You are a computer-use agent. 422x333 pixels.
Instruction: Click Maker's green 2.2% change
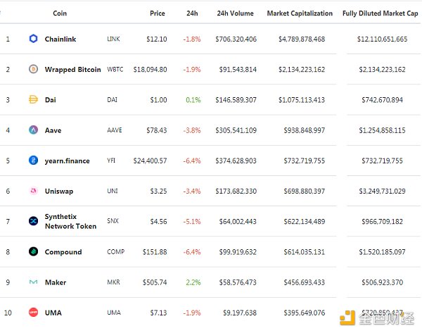pos(193,282)
